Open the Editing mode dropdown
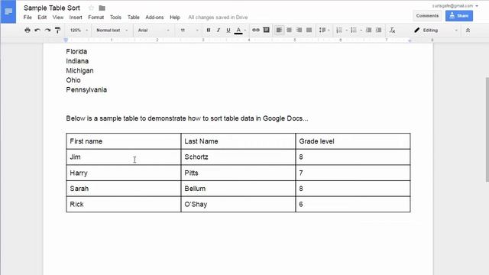 coord(436,31)
